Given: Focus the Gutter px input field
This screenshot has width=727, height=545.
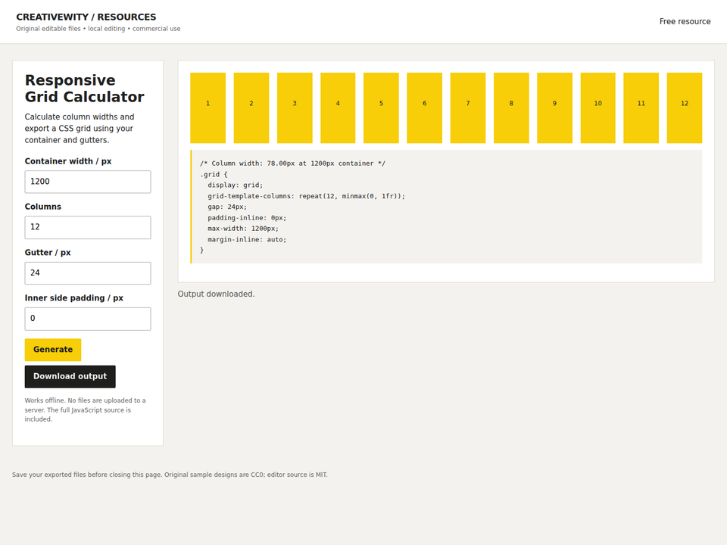Looking at the screenshot, I should pos(88,273).
